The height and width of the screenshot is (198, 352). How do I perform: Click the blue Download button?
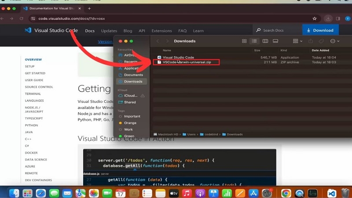320,30
